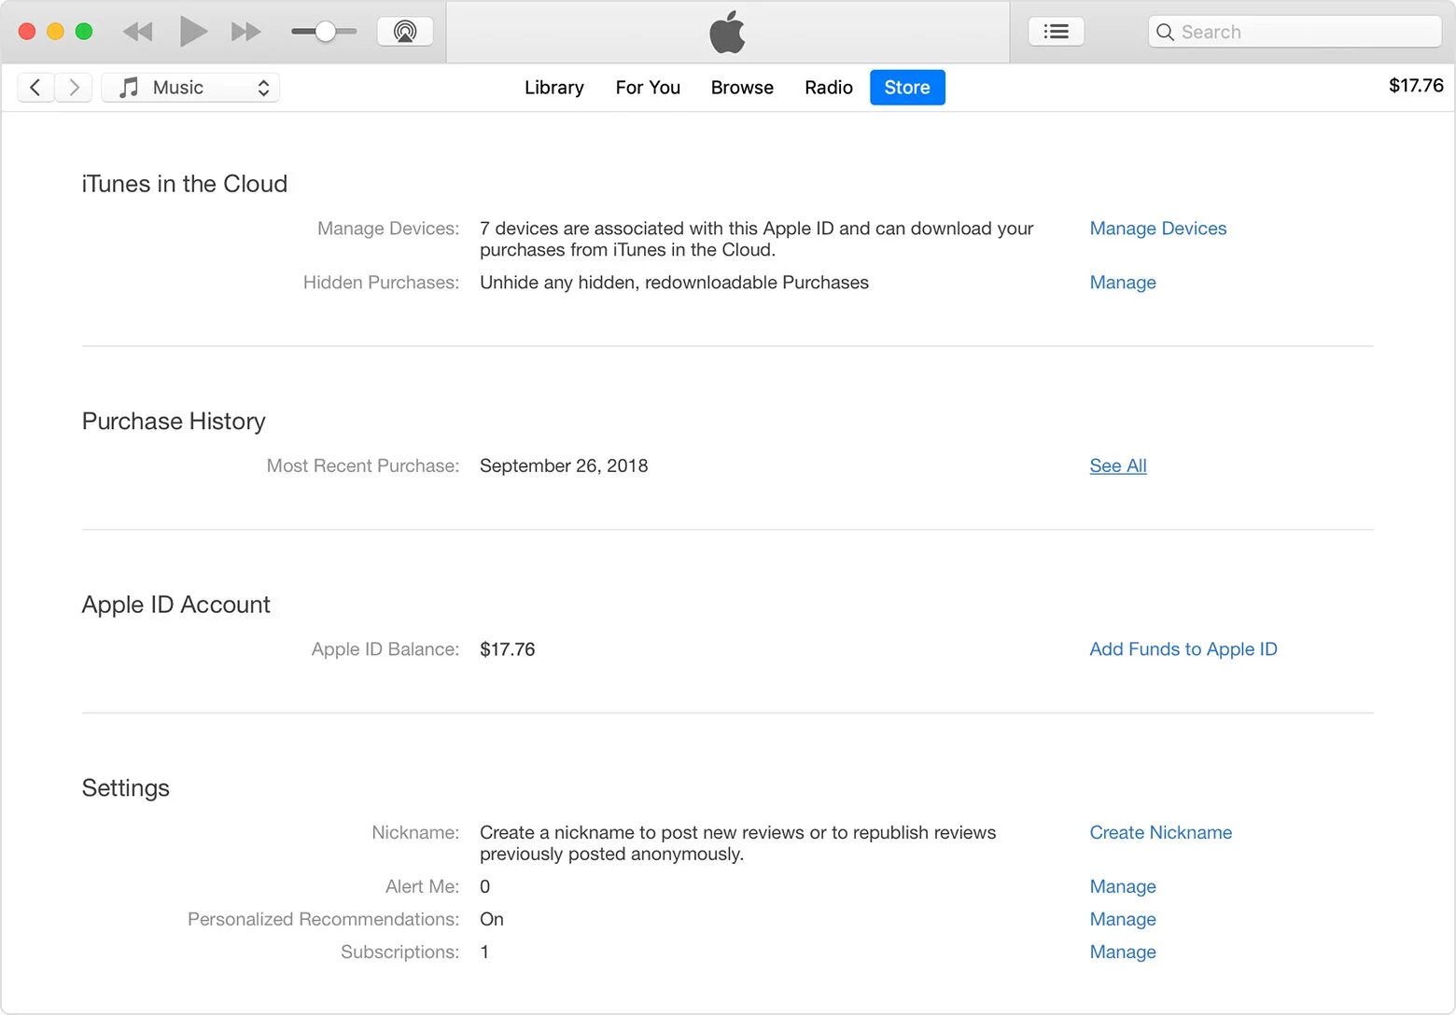Click the 'Alert Me:' label

point(423,886)
